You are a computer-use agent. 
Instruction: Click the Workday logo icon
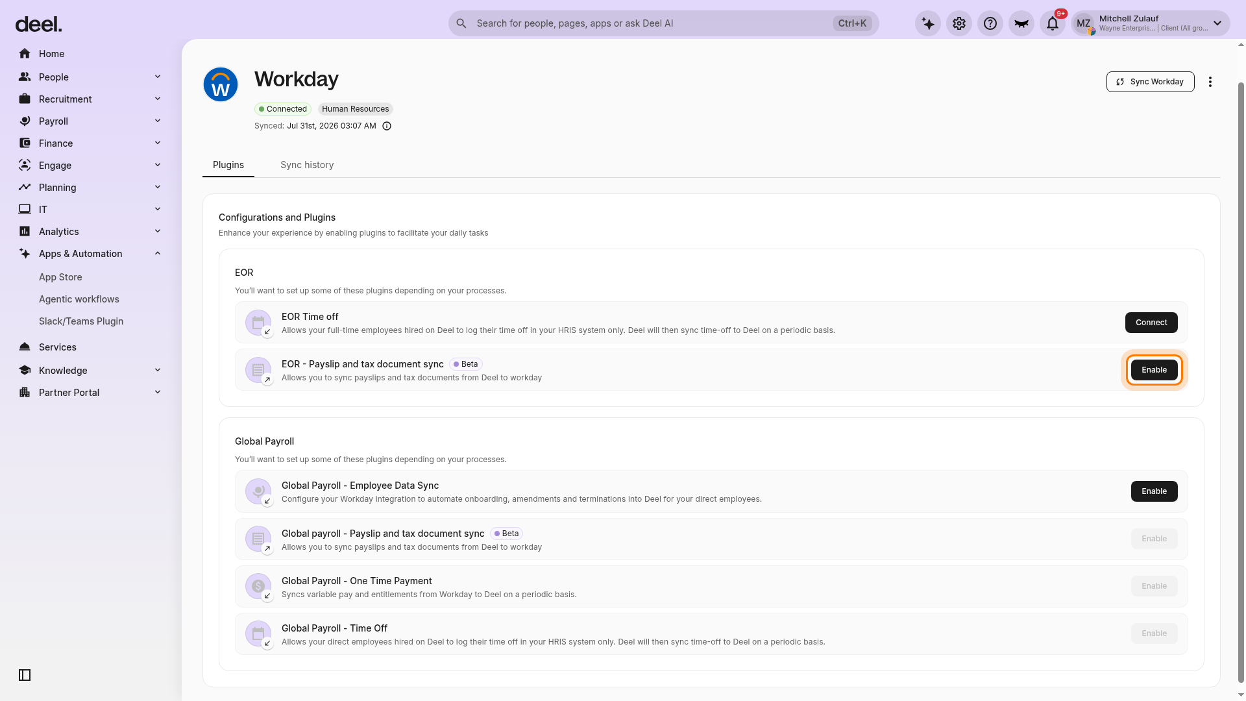tap(221, 84)
